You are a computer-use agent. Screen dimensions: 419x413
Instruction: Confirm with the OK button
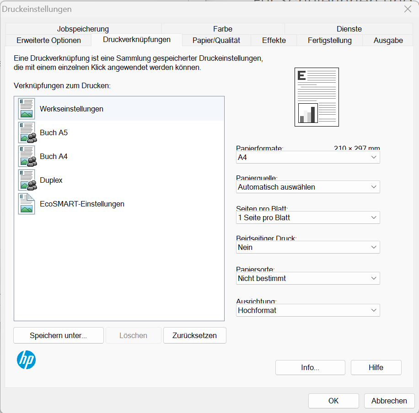pyautogui.click(x=333, y=401)
